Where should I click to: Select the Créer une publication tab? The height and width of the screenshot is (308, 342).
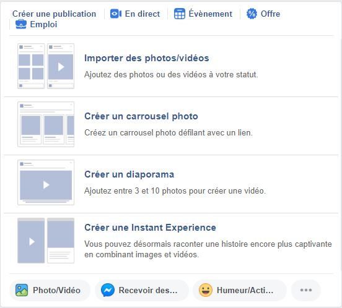54,14
